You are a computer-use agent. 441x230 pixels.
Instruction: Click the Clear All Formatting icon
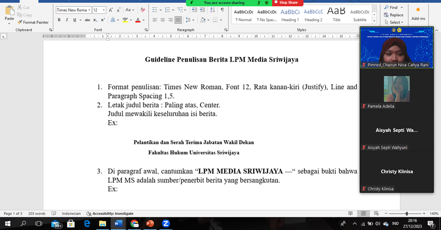coord(142,10)
